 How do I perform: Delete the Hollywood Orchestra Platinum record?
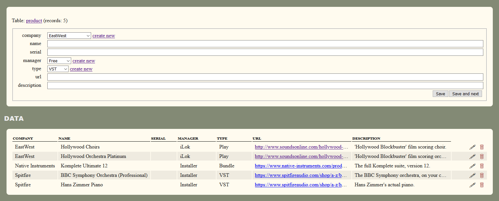(482, 156)
